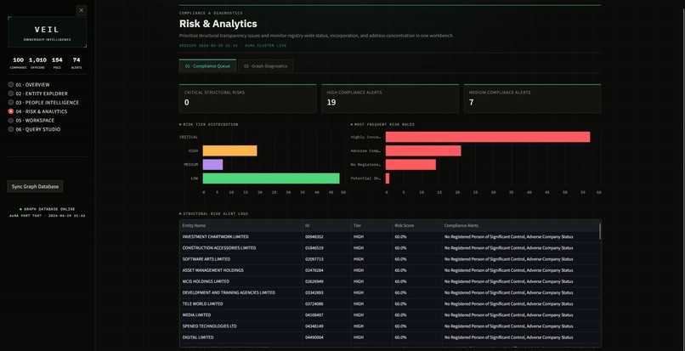Image resolution: width=685 pixels, height=351 pixels.
Task: Select TELE WORLD LIMITED cell
Action: coord(241,303)
